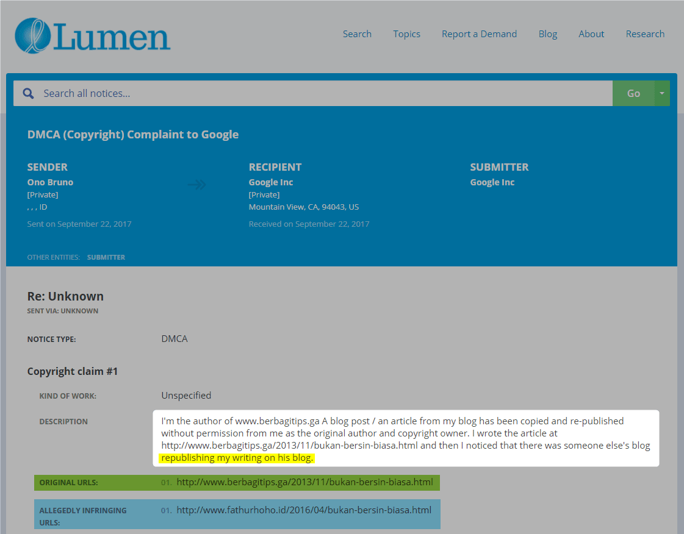Click the RECIPIENT heading

pos(275,167)
